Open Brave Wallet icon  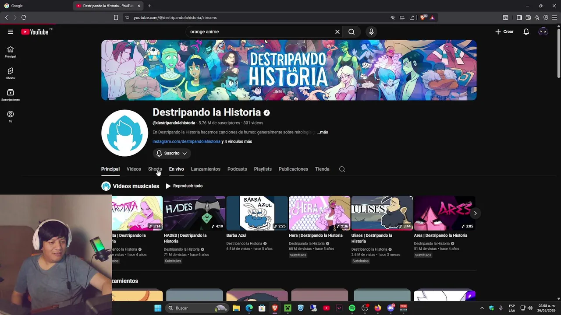click(x=528, y=17)
